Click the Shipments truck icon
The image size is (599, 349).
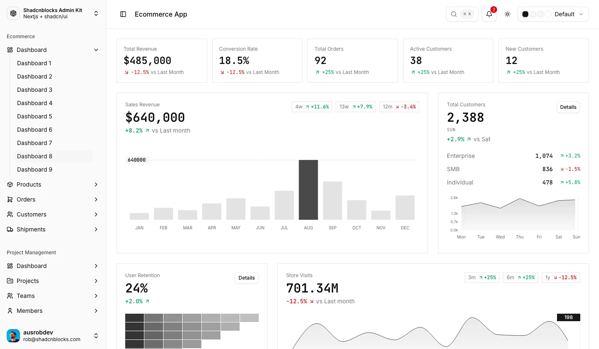[10, 229]
